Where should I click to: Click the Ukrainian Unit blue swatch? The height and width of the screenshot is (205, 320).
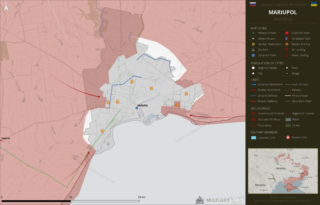click(253, 138)
